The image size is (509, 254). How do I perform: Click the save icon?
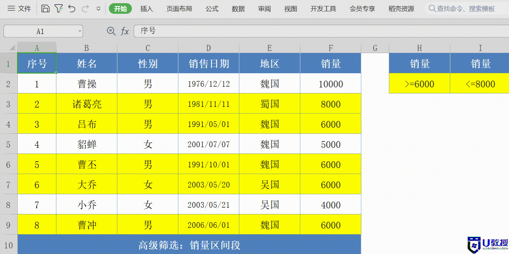tap(45, 9)
